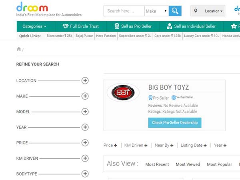Open the Categories menu
Viewport: 240px width, 180px height.
(x=34, y=26)
